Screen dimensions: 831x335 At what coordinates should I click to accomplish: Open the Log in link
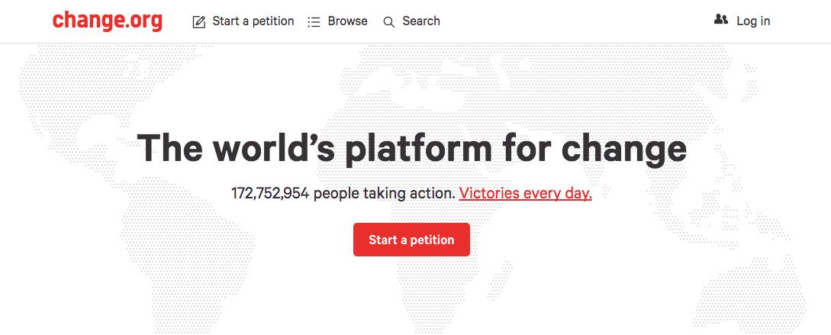(x=753, y=21)
